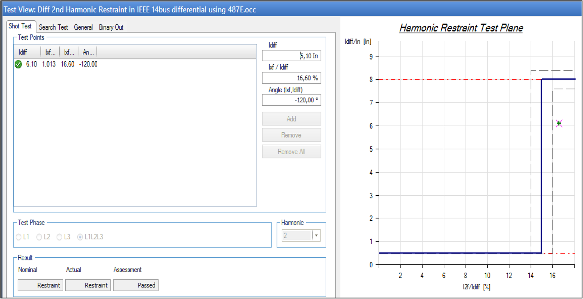Open the General tab
The width and height of the screenshot is (583, 299).
(83, 27)
